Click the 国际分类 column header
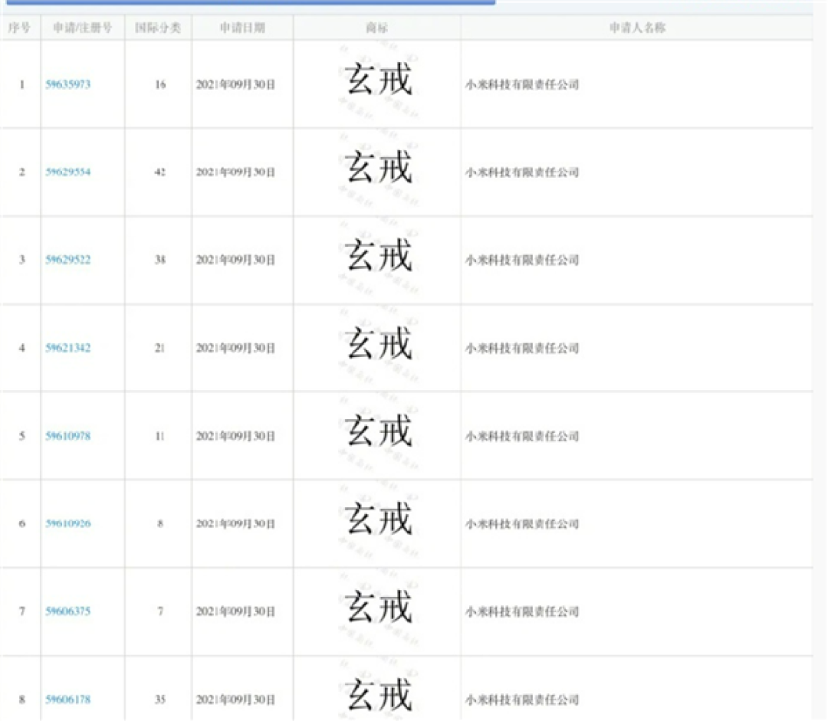This screenshot has width=828, height=721. click(x=158, y=28)
